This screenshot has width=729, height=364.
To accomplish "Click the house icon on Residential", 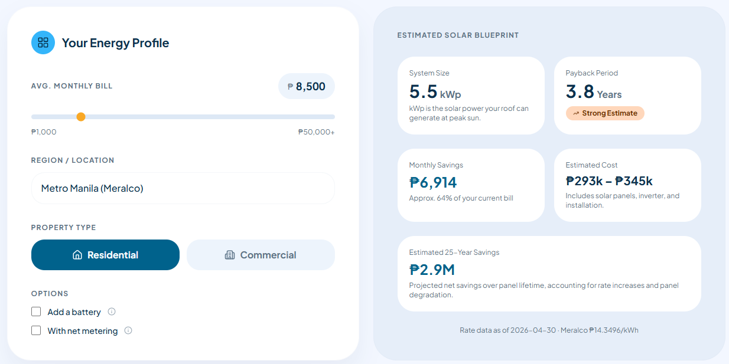I will [x=77, y=255].
